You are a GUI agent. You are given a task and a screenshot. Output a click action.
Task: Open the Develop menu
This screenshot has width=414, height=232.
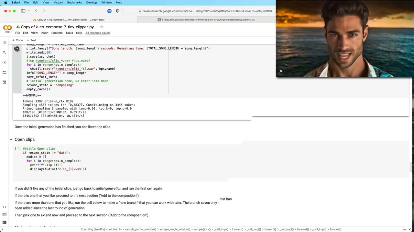(92, 2)
